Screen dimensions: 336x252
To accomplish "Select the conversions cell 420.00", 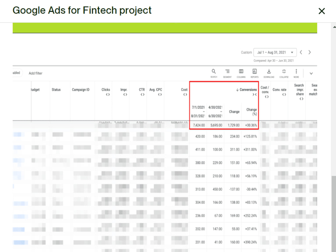I will click(200, 136).
